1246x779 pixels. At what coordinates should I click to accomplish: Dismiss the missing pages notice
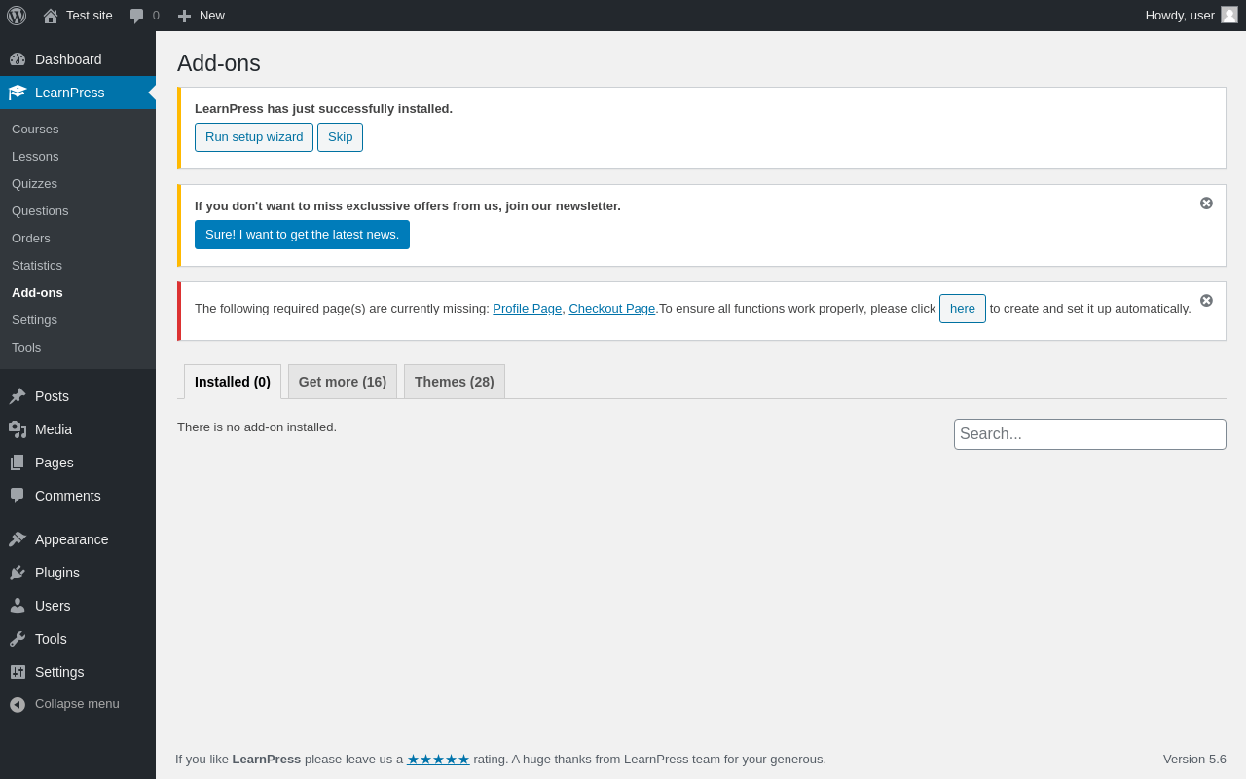click(1206, 300)
